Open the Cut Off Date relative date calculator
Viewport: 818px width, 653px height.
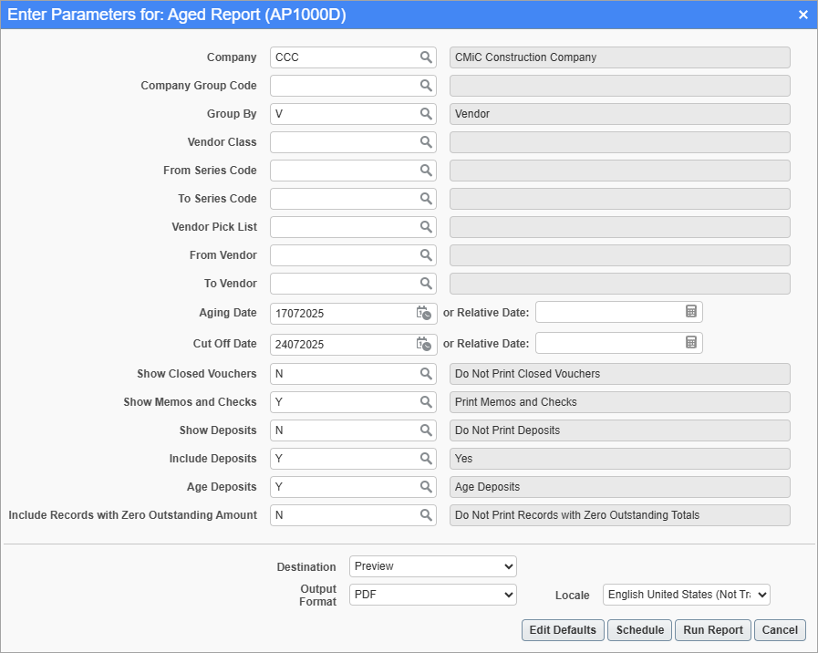(690, 343)
